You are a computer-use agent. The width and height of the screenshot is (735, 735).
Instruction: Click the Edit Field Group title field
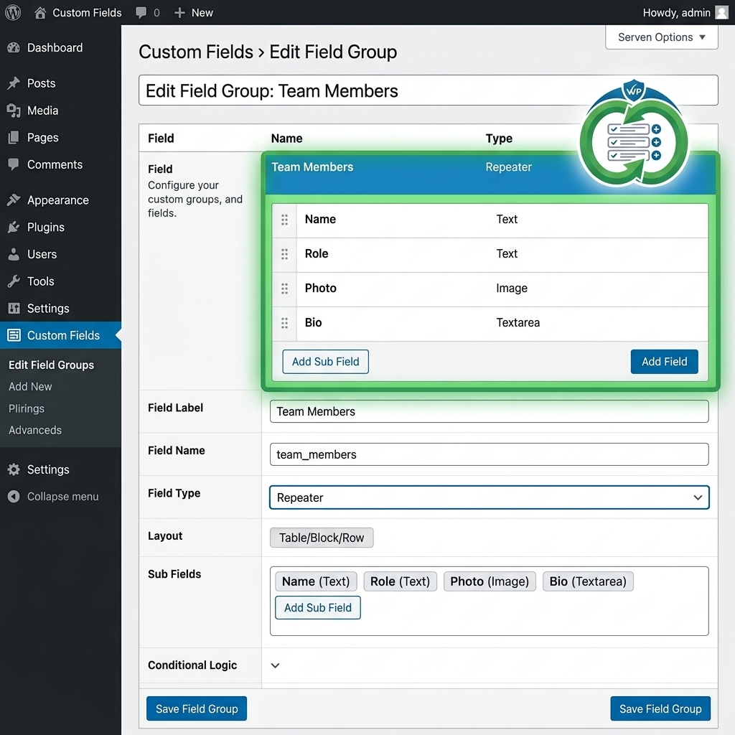coord(428,90)
